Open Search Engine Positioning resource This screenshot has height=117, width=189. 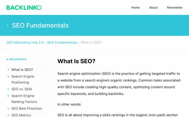click(x=23, y=79)
